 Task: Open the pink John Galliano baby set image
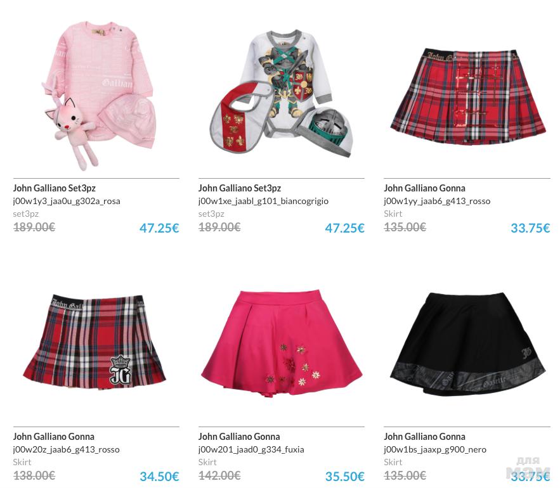click(99, 96)
